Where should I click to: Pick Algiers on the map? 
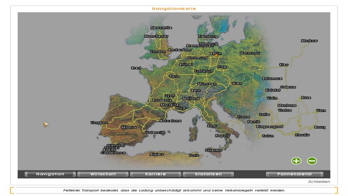[157, 154]
